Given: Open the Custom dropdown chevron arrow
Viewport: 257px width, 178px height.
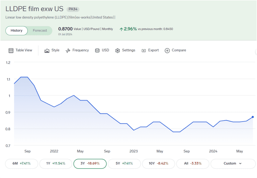Looking at the screenshot, I should click(240, 164).
